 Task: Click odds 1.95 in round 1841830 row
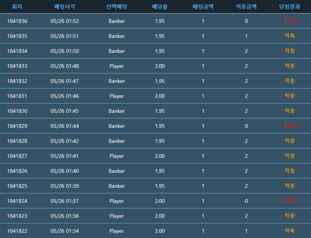(160, 111)
